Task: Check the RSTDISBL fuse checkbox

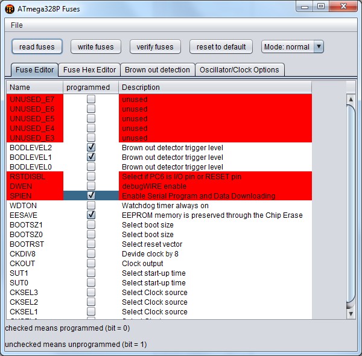Action: point(91,176)
